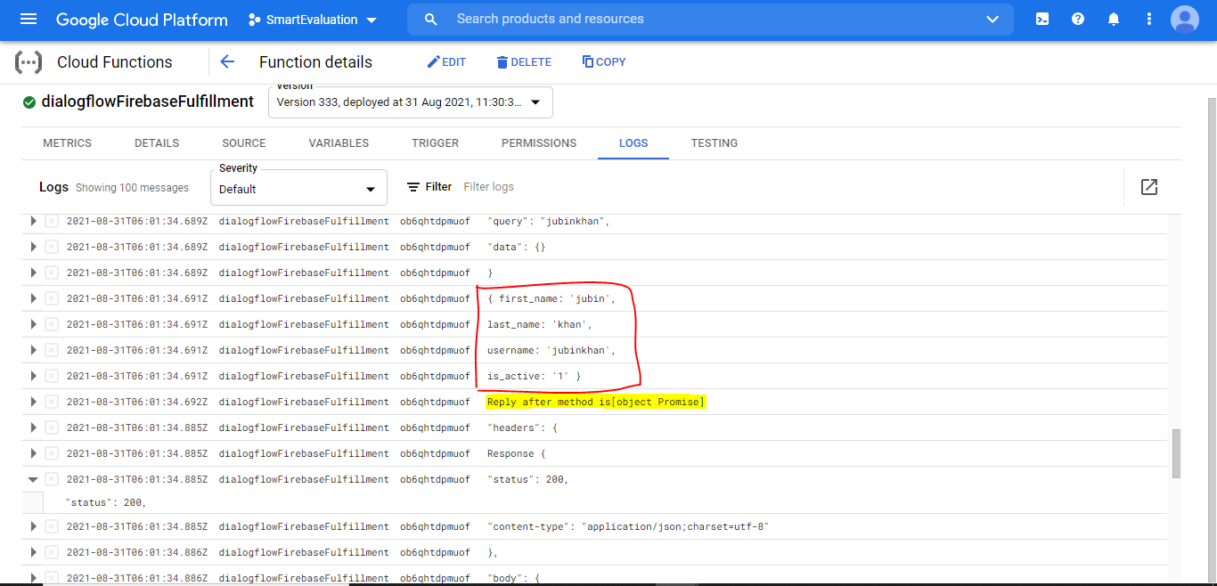Click the Cloud Functions heading link
This screenshot has width=1217, height=586.
point(115,62)
